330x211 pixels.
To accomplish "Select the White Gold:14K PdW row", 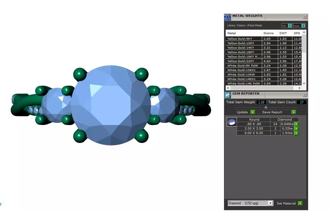I will coord(264,83).
